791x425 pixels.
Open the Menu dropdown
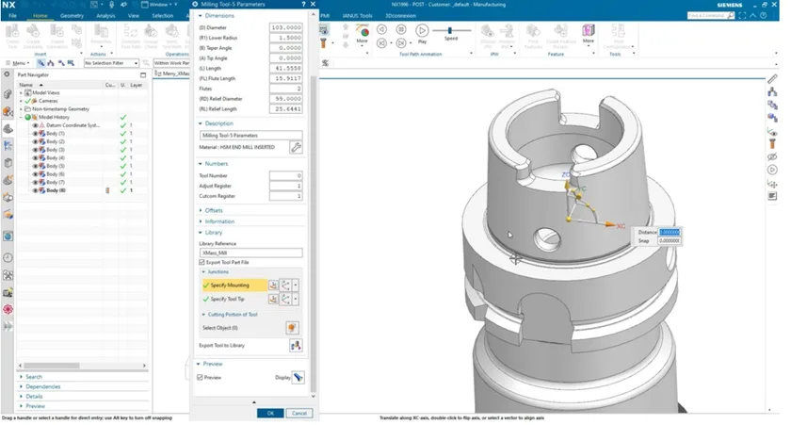click(18, 63)
